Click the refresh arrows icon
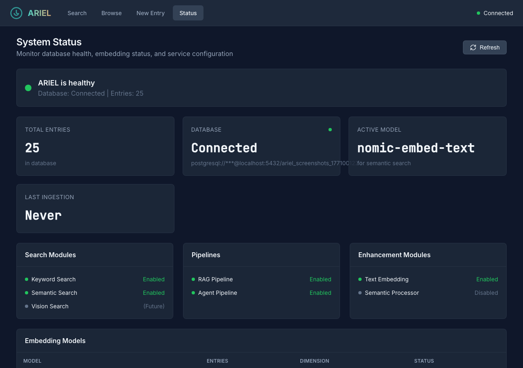This screenshot has height=368, width=523. [473, 47]
